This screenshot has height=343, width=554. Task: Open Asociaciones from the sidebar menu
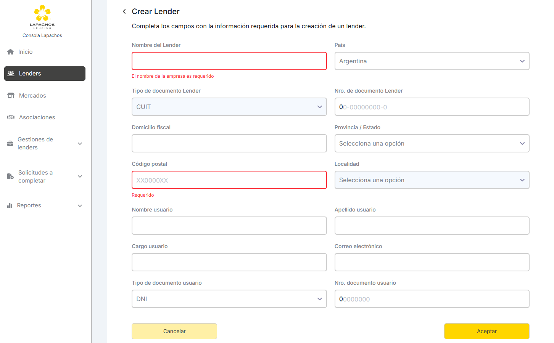37,117
